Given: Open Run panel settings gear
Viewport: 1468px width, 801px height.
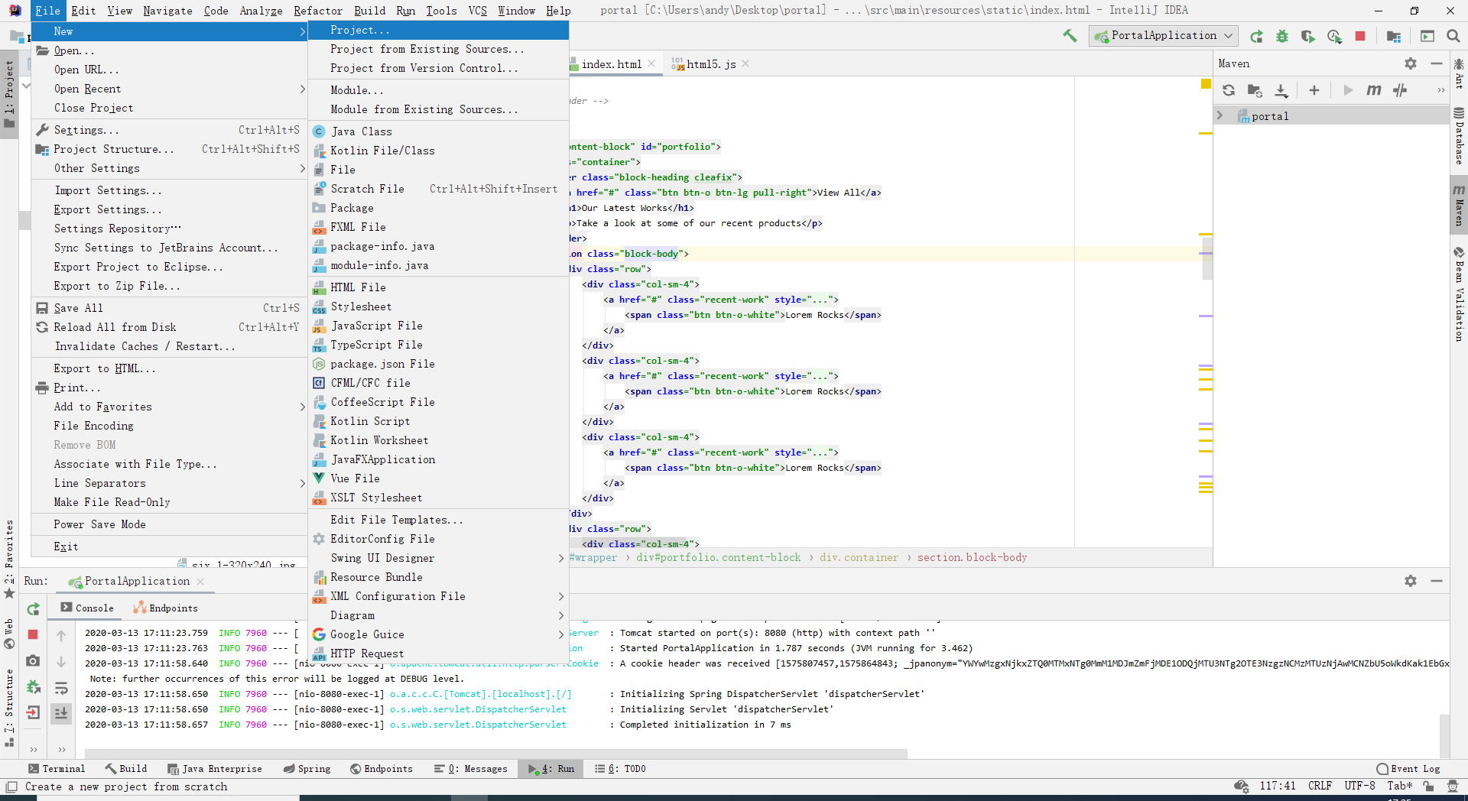Looking at the screenshot, I should click(1411, 581).
